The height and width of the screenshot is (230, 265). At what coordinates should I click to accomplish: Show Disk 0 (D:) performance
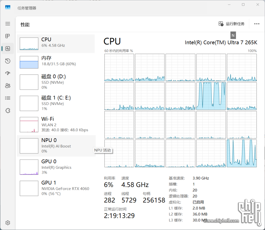coord(56,82)
